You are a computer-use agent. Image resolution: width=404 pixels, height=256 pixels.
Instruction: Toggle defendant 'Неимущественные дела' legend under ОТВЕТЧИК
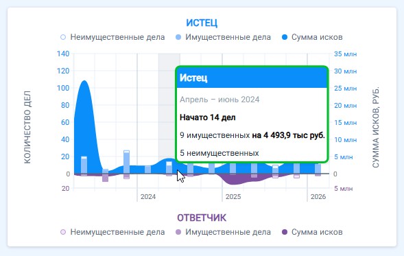(112, 232)
